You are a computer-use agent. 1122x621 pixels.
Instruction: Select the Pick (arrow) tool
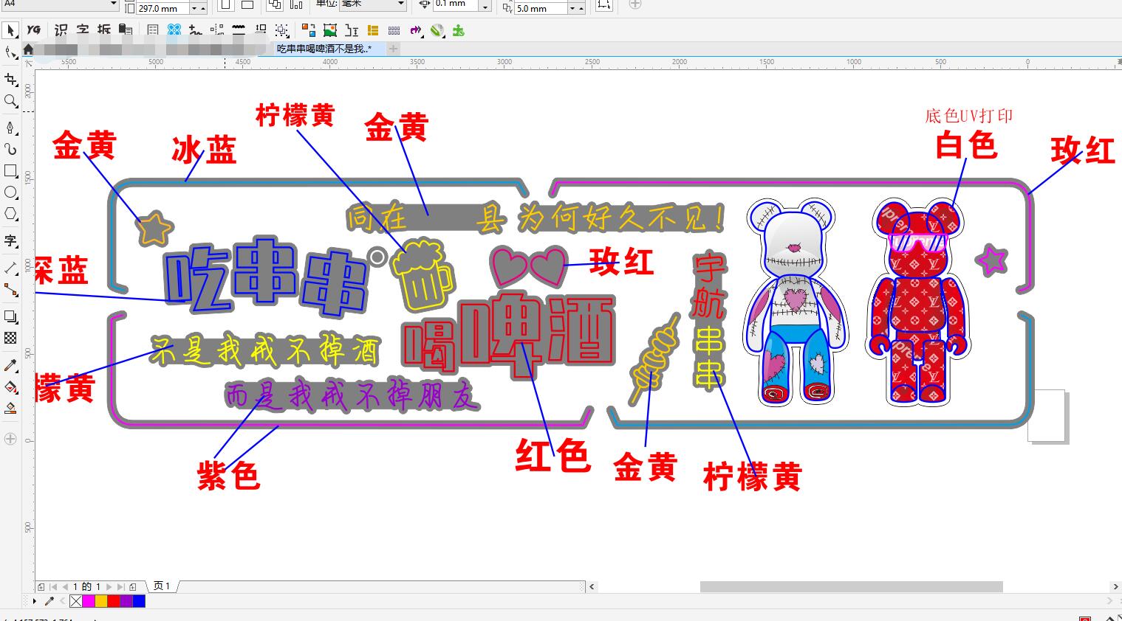[10, 30]
